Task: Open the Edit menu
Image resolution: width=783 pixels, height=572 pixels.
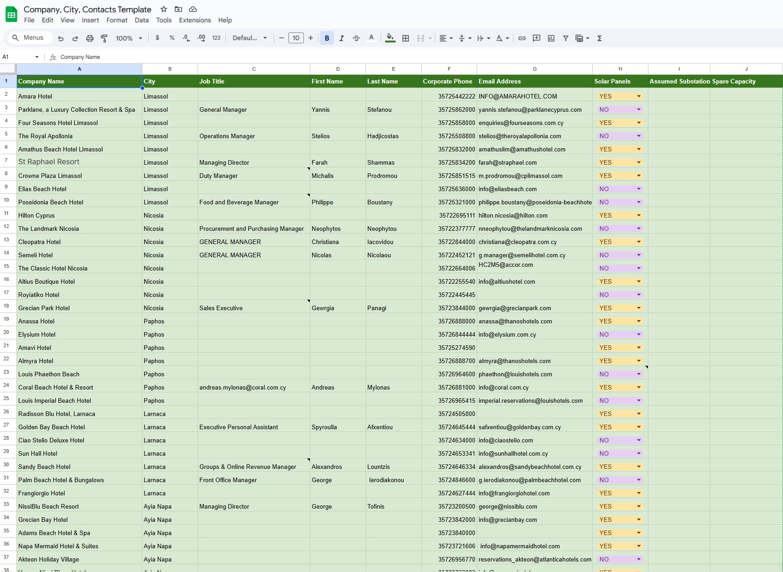Action: pyautogui.click(x=47, y=20)
